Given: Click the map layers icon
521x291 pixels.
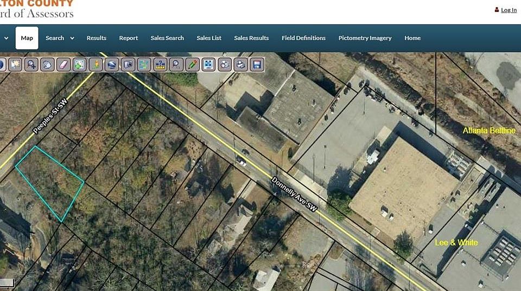Looking at the screenshot, I should tap(144, 64).
